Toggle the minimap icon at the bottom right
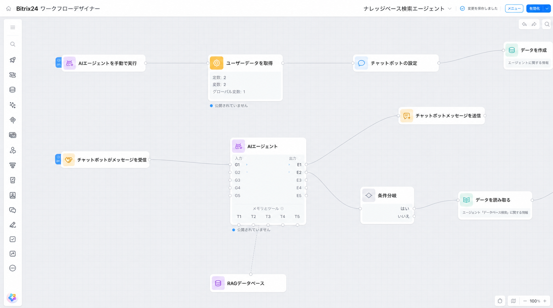 point(513,301)
